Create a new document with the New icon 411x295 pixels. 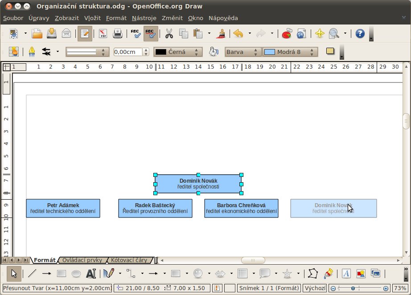pos(14,33)
